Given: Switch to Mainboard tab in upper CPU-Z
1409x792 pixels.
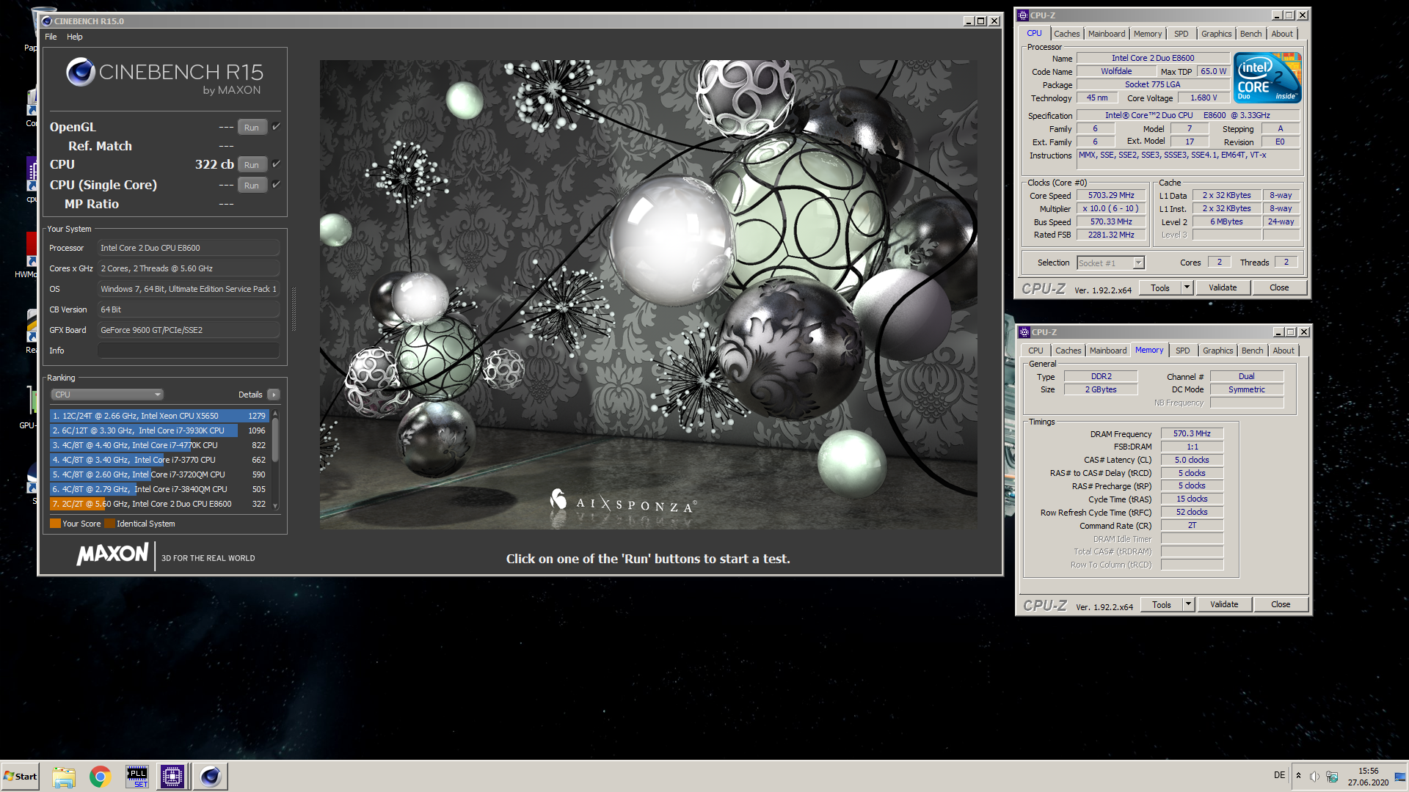Looking at the screenshot, I should pyautogui.click(x=1107, y=34).
